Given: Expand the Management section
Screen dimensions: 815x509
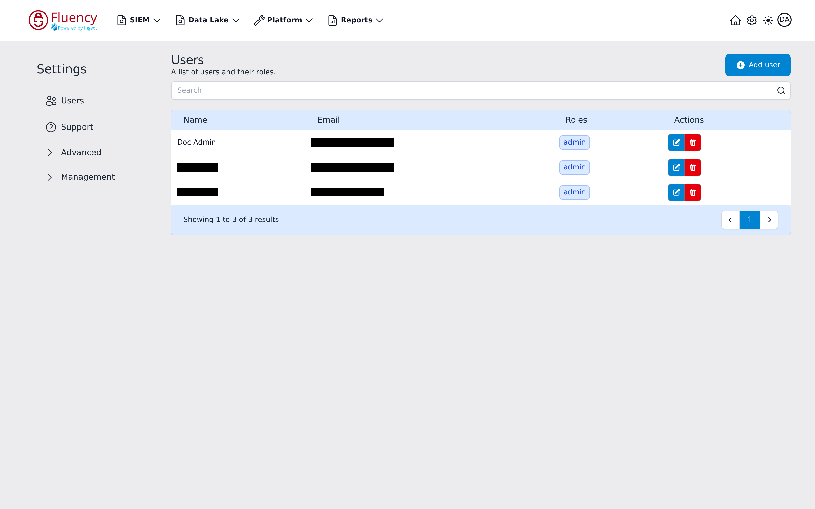Looking at the screenshot, I should pos(80,177).
